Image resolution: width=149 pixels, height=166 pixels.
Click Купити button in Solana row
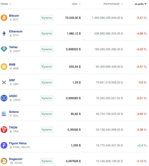[46, 114]
